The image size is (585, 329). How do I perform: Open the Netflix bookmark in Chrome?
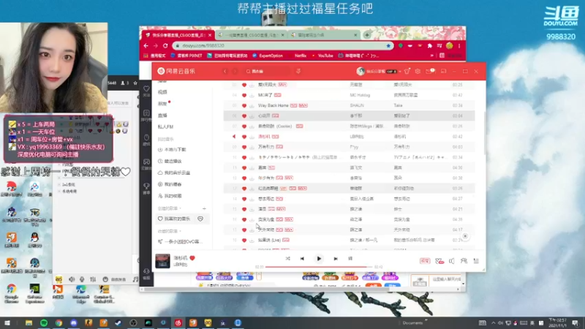tap(298, 56)
